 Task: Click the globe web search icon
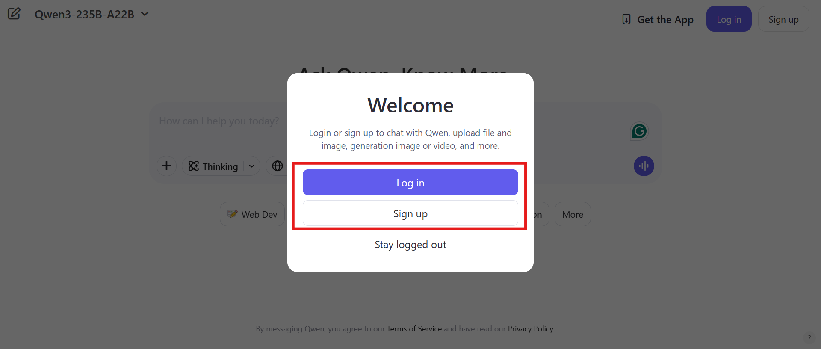277,166
